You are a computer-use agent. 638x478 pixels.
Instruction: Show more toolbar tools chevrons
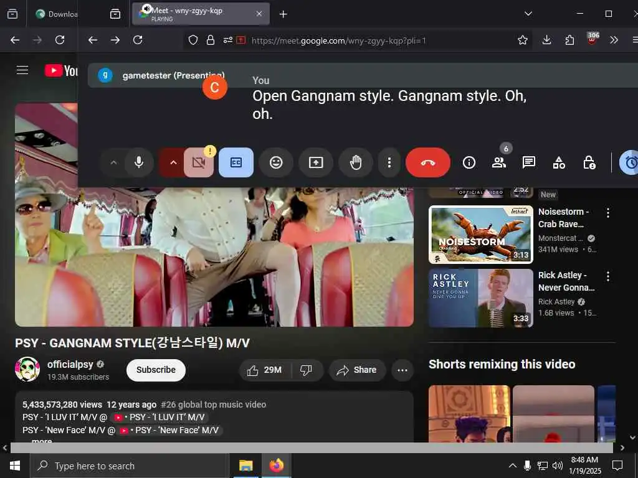[x=614, y=40]
